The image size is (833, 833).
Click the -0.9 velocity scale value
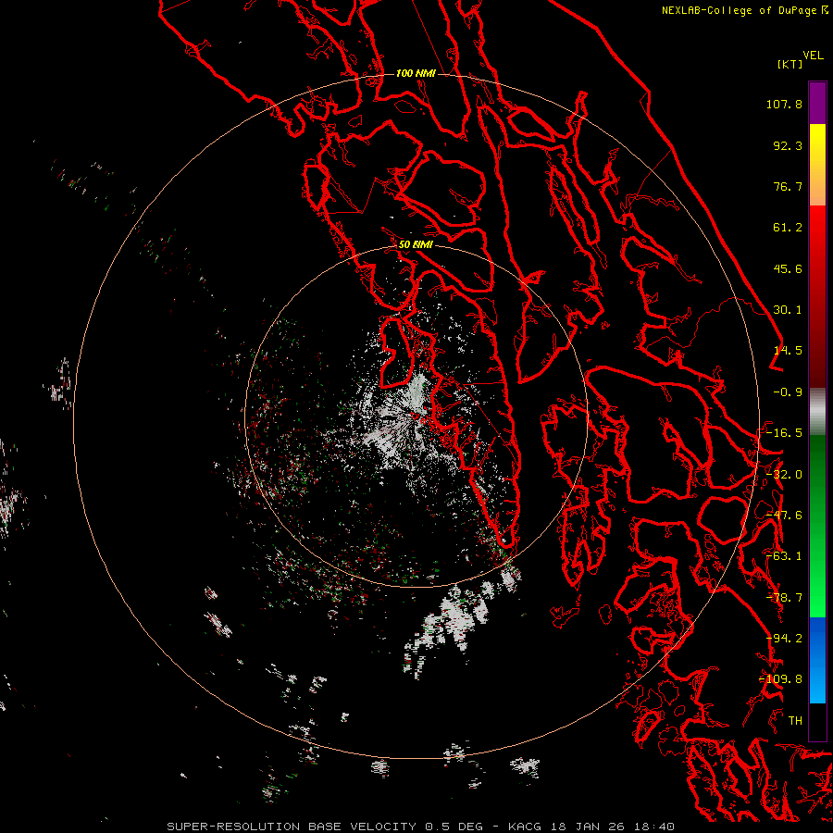(788, 392)
